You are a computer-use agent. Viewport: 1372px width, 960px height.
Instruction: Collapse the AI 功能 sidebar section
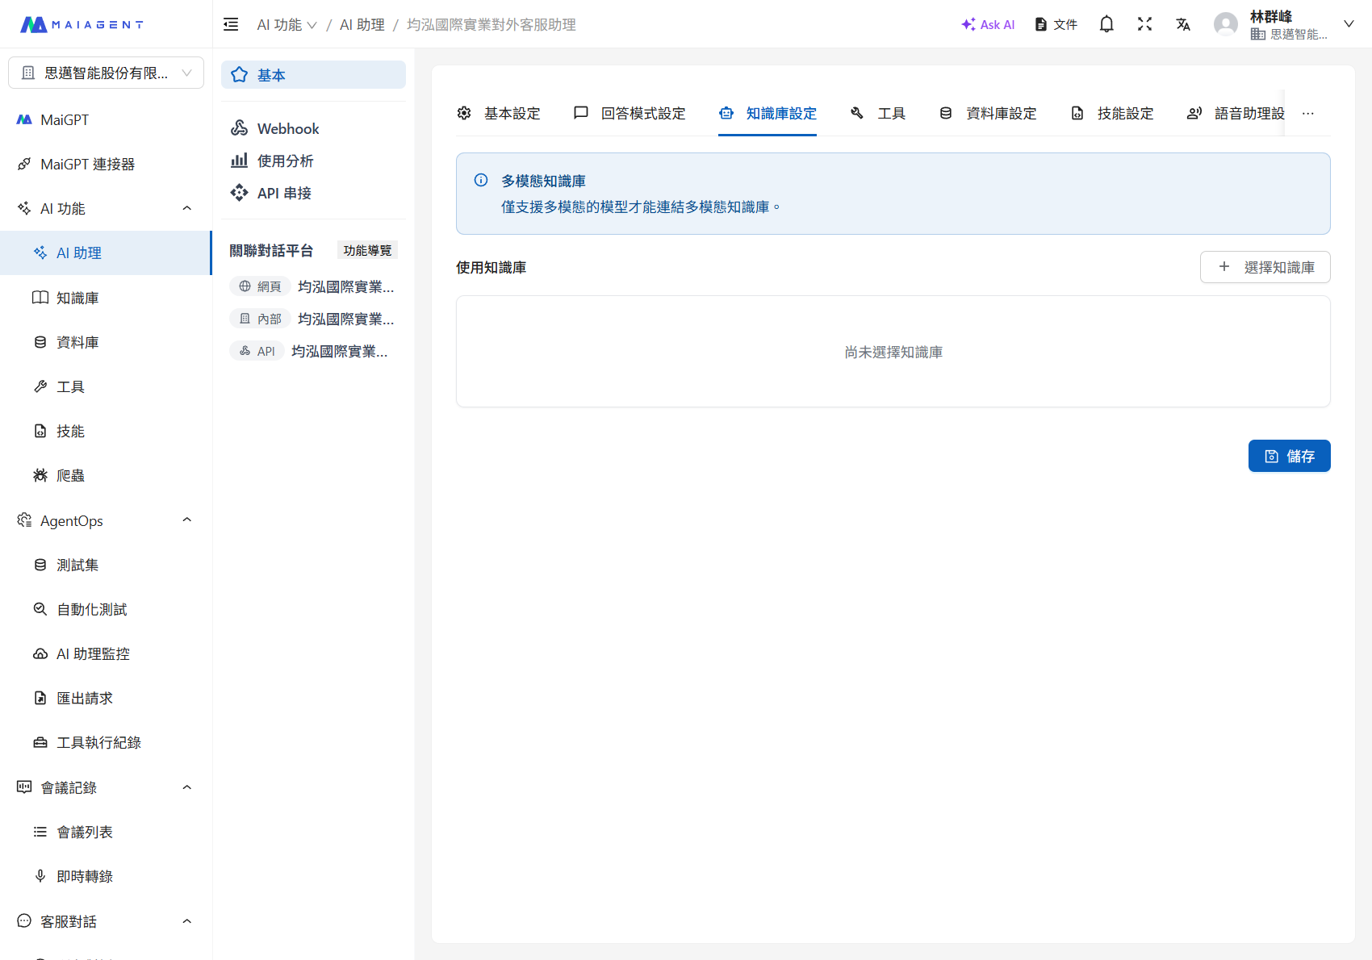click(x=186, y=208)
